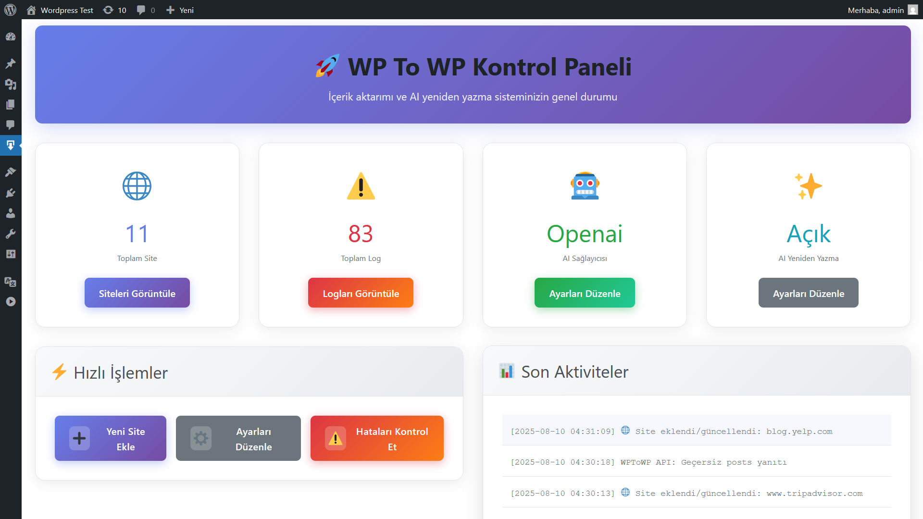
Task: Click the timestamp 2025-08-10 04:31:09
Action: (562, 432)
